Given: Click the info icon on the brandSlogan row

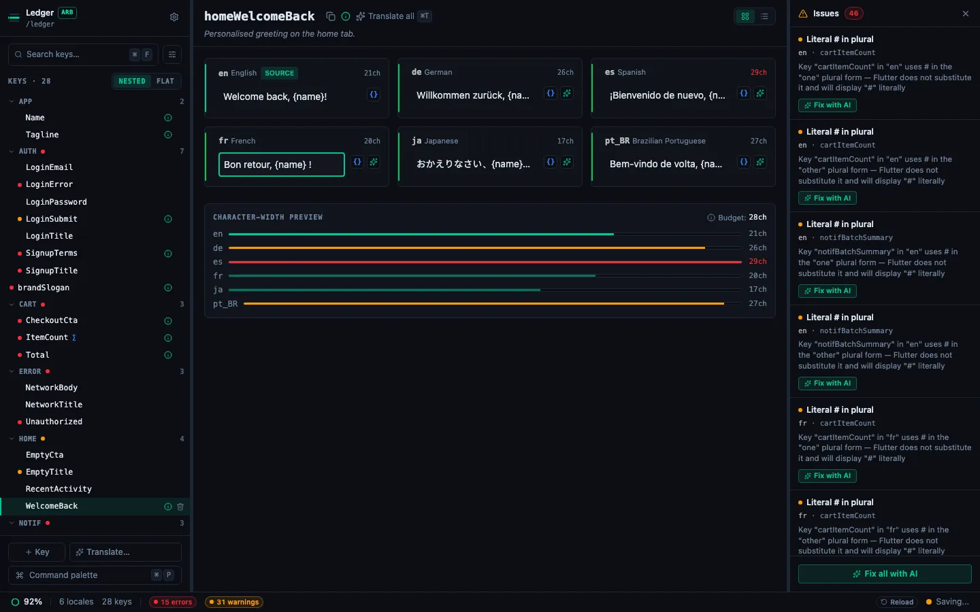Looking at the screenshot, I should pyautogui.click(x=168, y=288).
